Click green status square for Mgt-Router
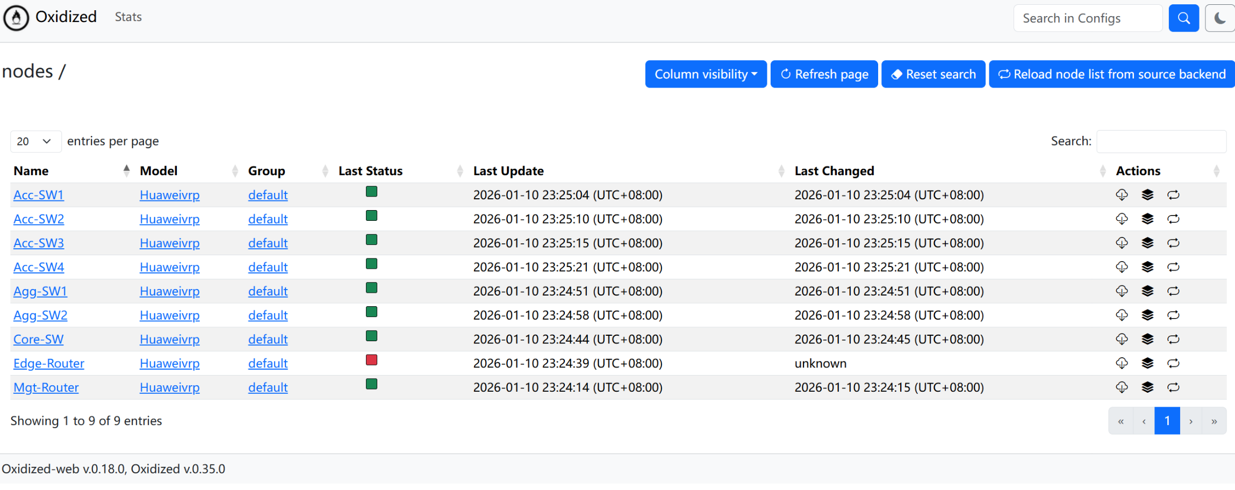Screen dimensions: 1235x490 (371, 384)
